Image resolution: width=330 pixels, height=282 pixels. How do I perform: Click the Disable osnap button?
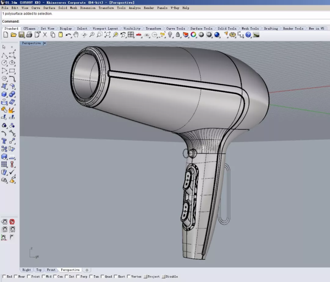[x=164, y=277]
